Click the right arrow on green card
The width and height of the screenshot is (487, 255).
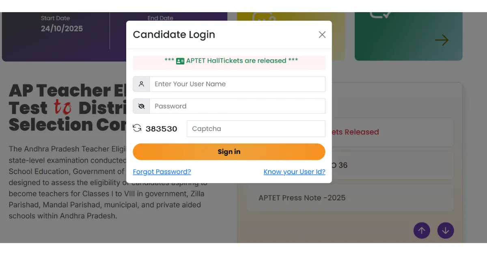pyautogui.click(x=442, y=40)
